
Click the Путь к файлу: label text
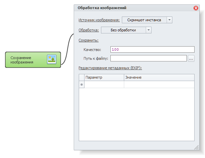pos(96,58)
